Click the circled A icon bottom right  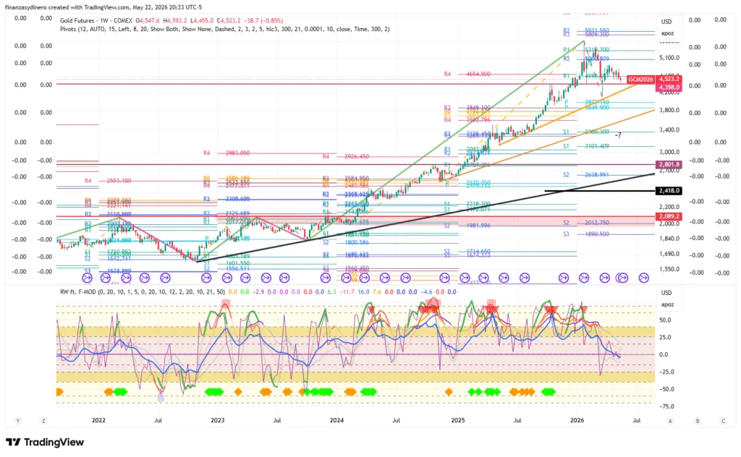(x=670, y=421)
